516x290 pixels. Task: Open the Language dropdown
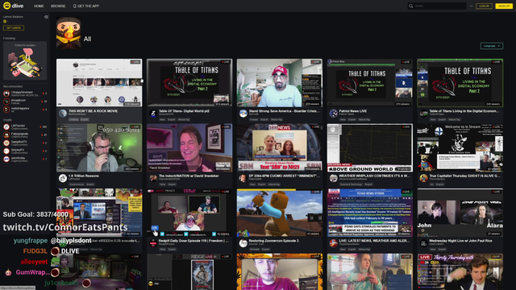(491, 46)
